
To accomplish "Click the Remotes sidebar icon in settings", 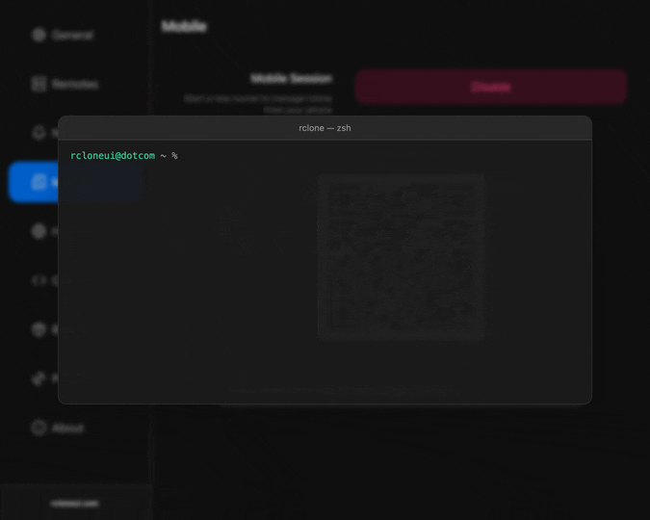I will click(39, 84).
